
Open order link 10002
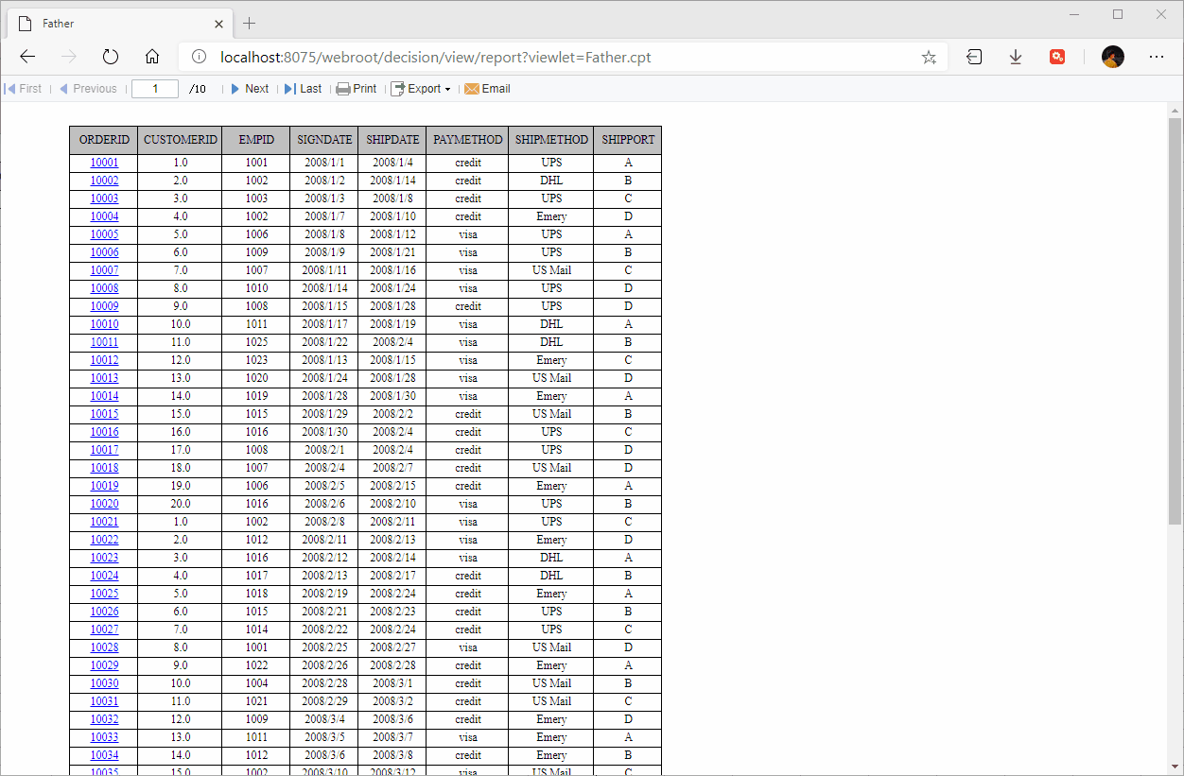click(104, 181)
